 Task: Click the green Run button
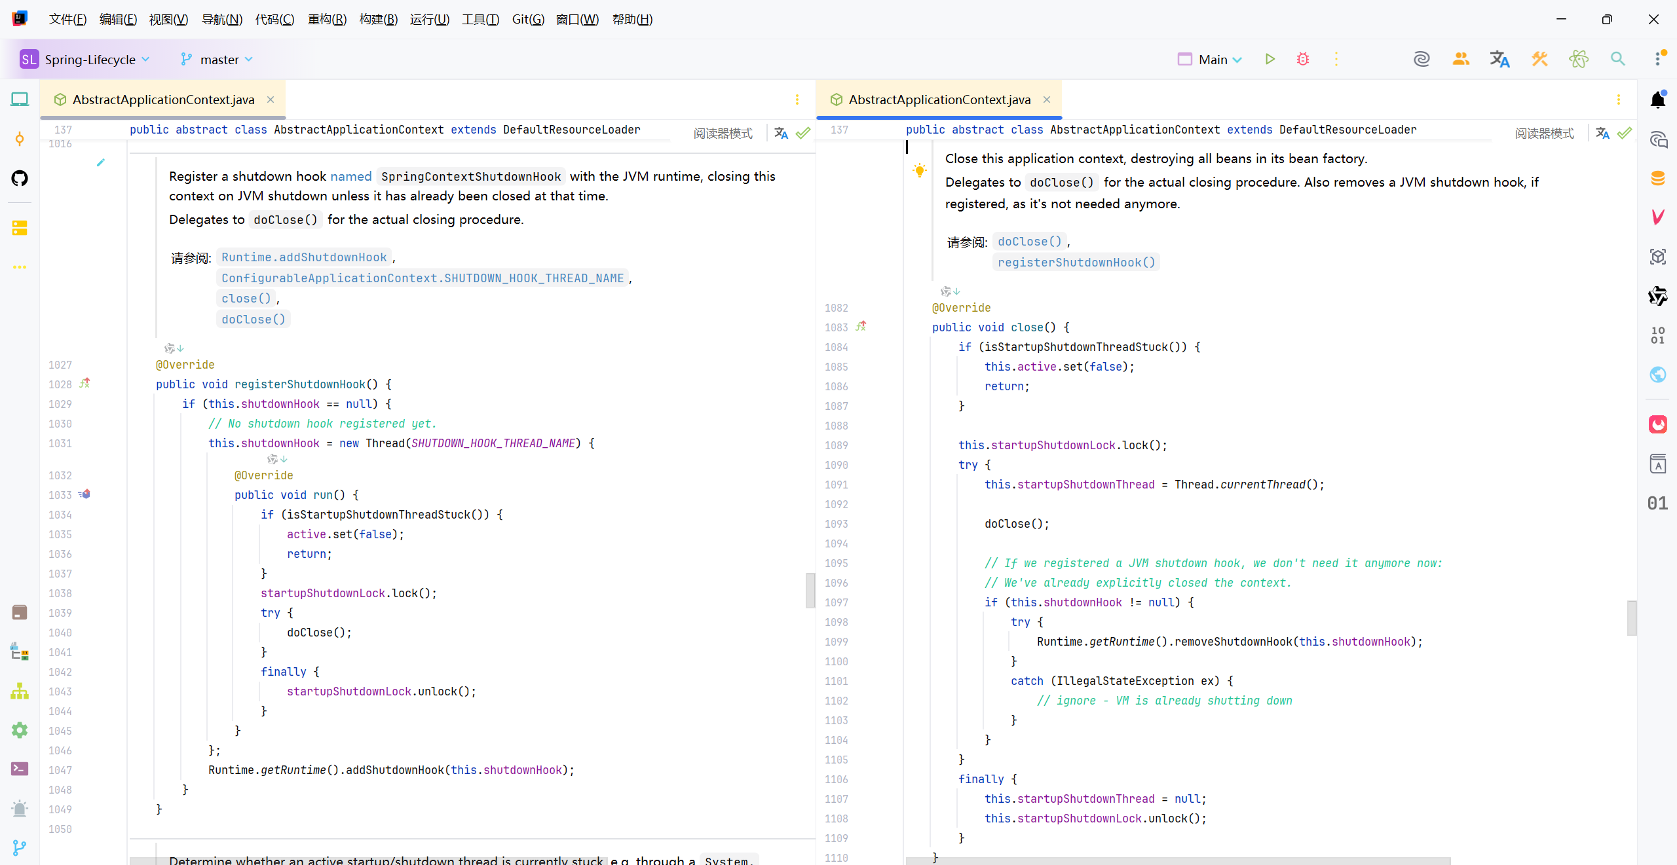1270,59
